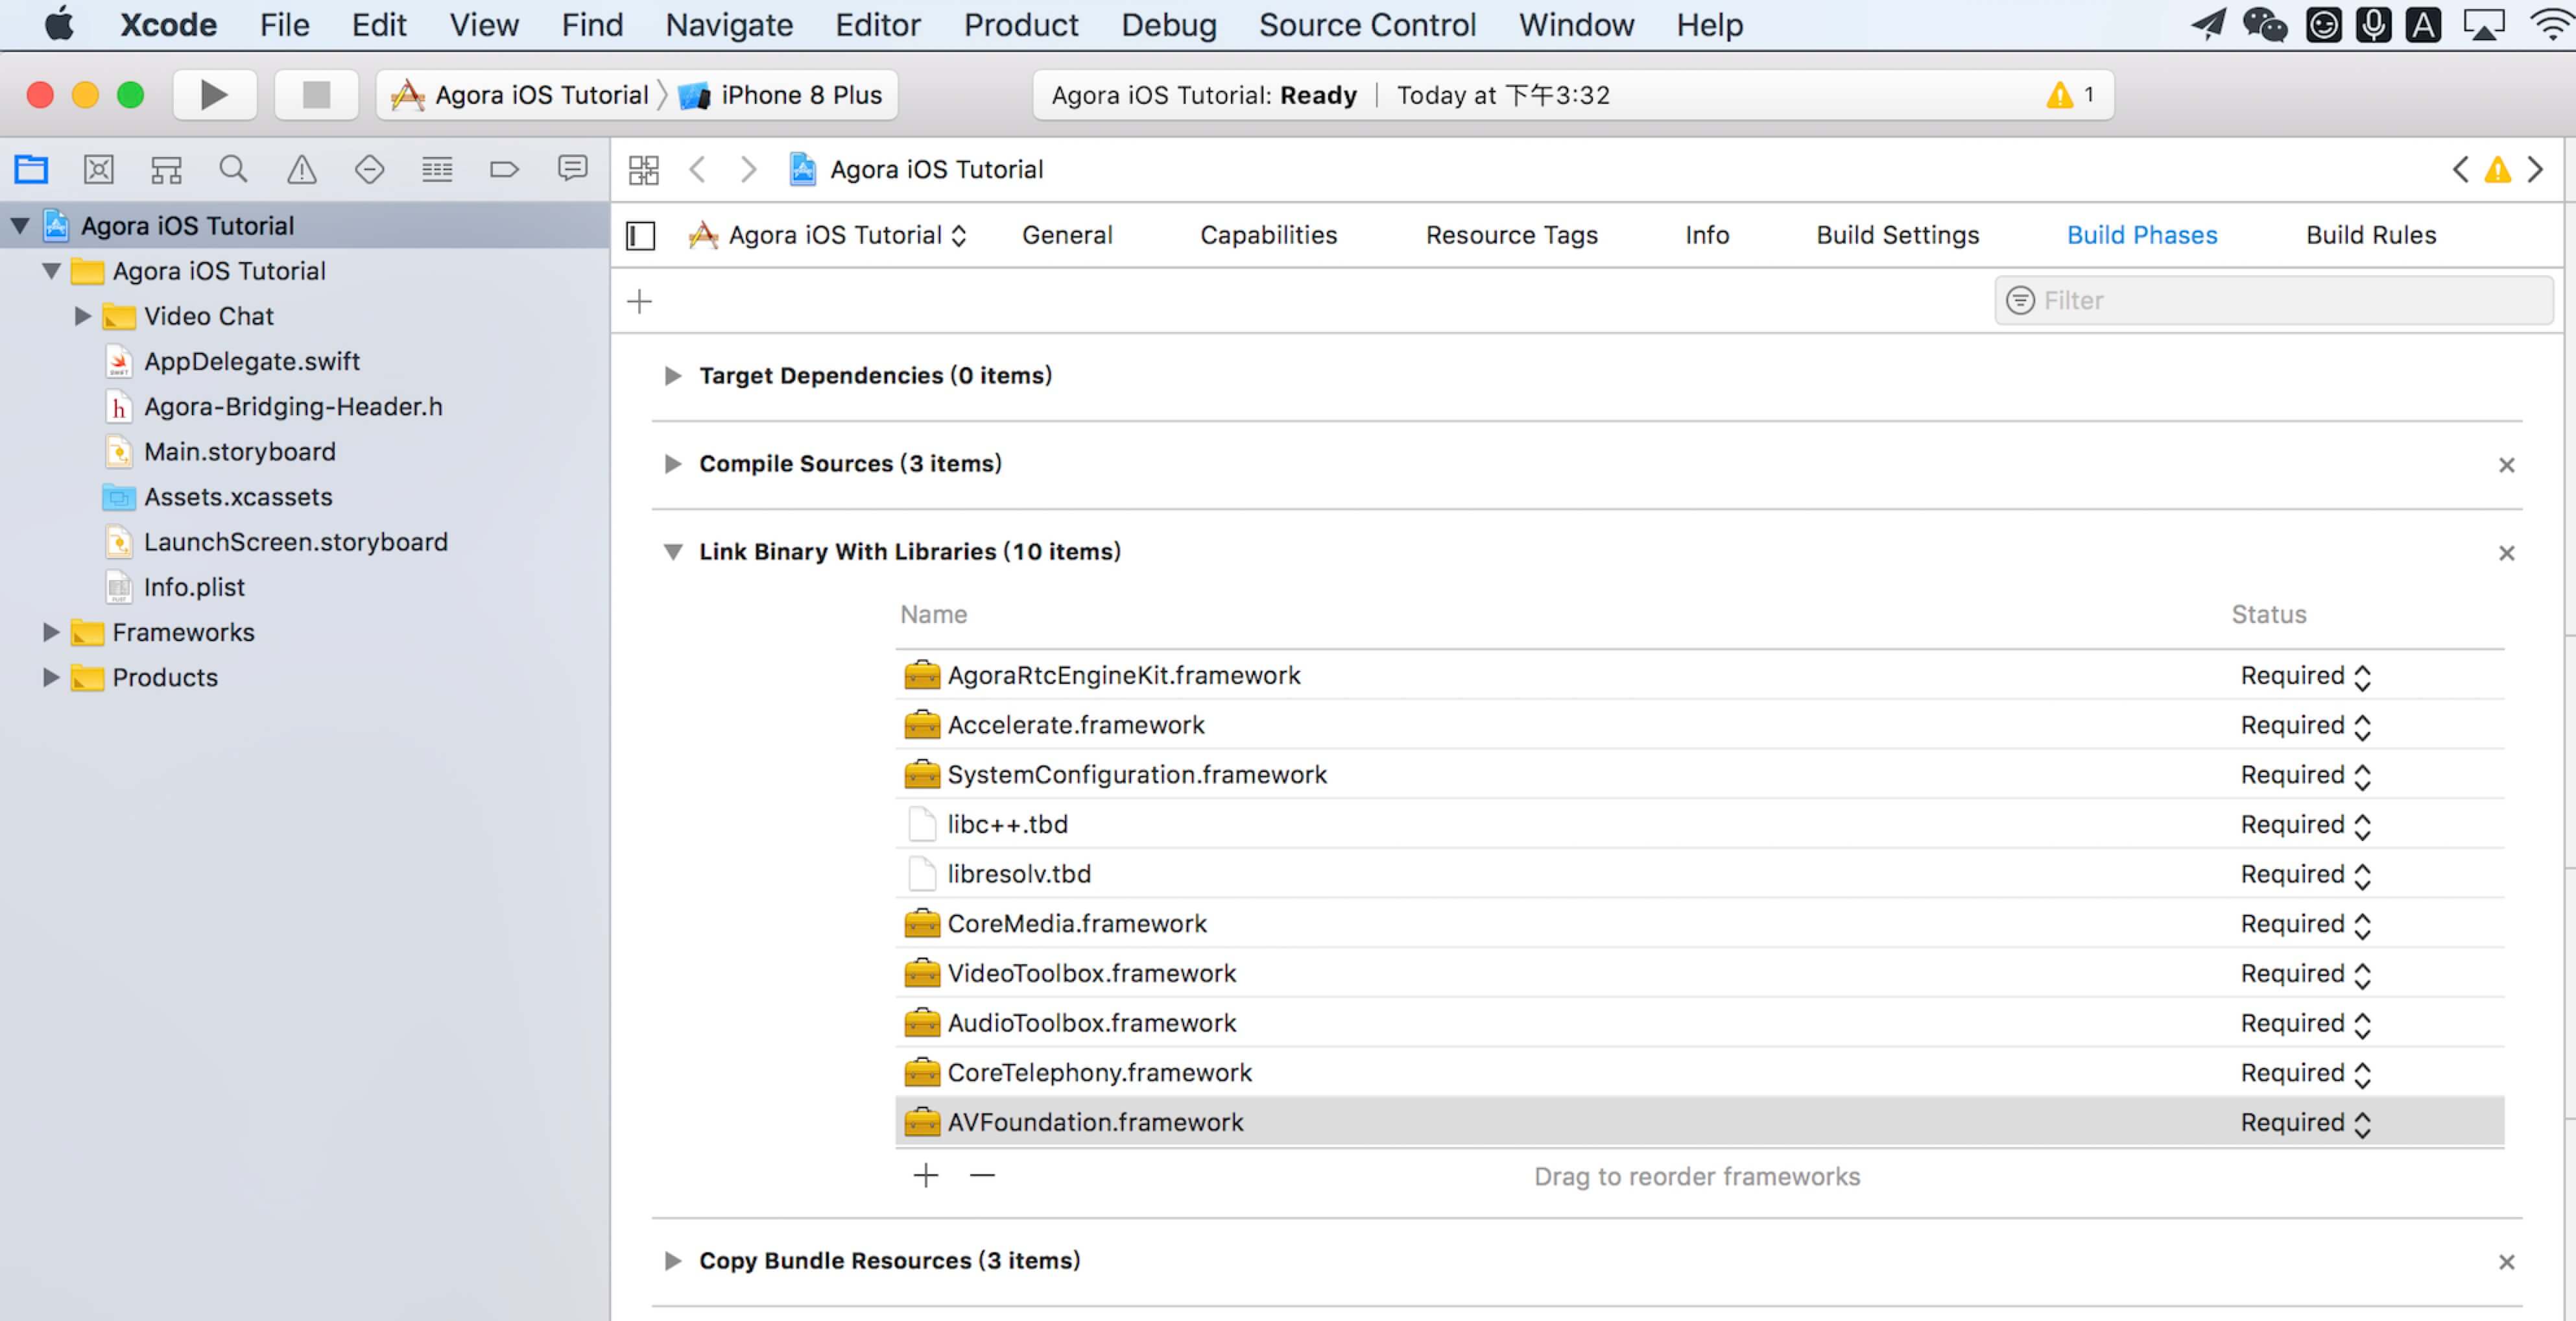This screenshot has height=1321, width=2576.
Task: Expand the Products folder
Action: (51, 677)
